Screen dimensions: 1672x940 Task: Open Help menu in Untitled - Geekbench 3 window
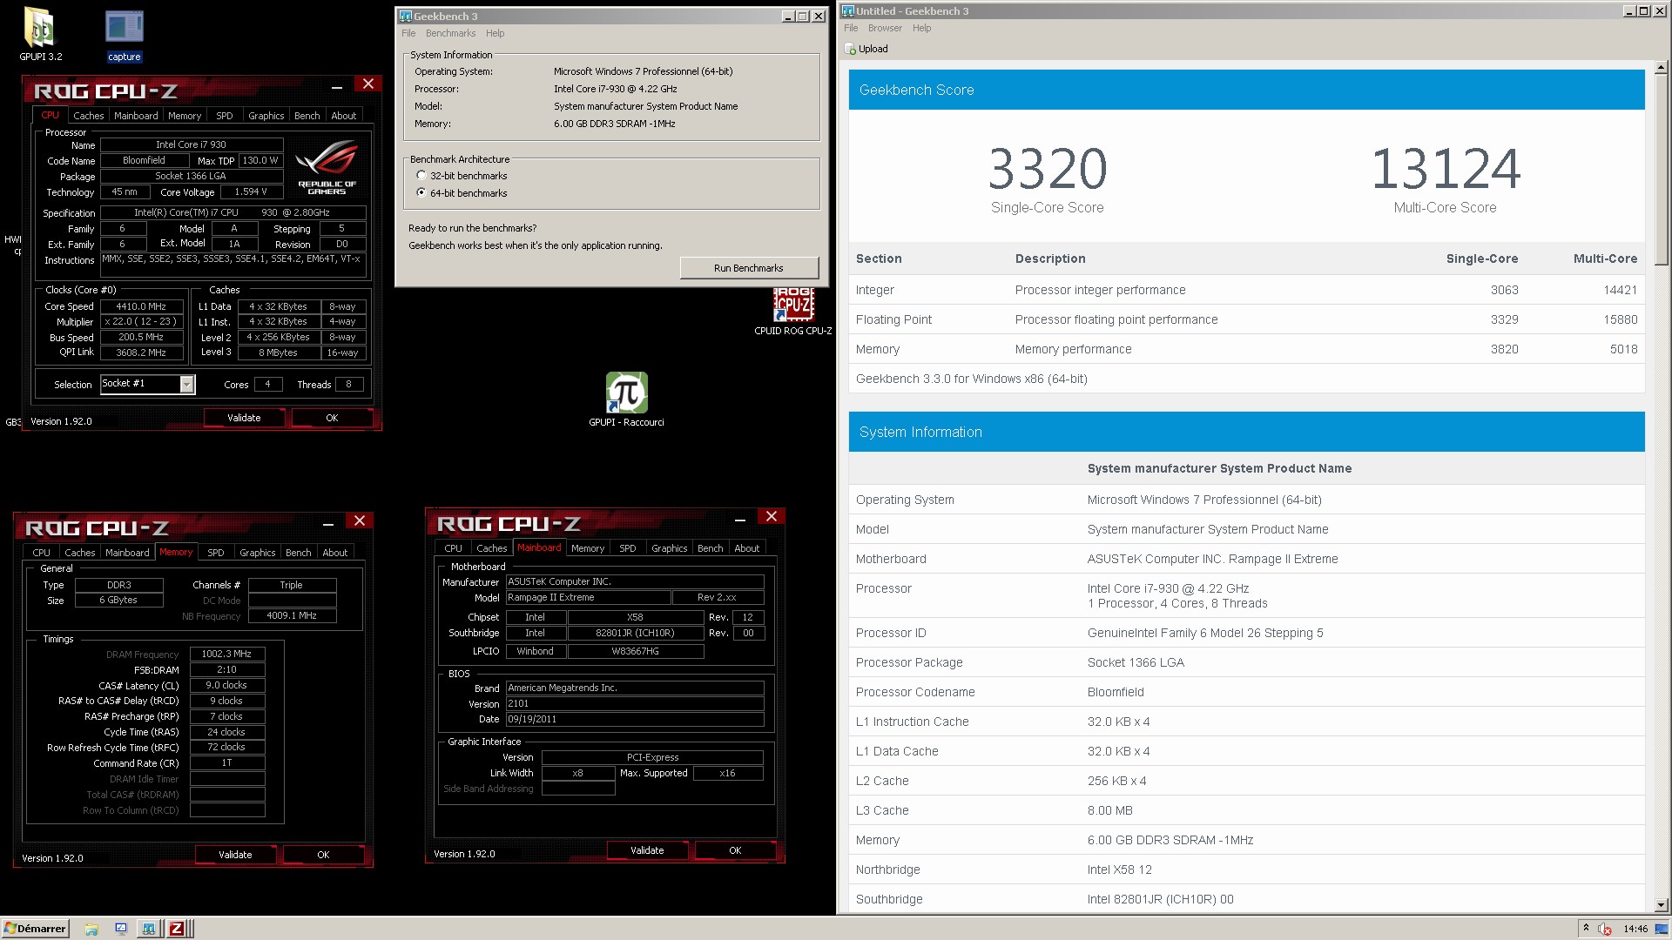921,28
